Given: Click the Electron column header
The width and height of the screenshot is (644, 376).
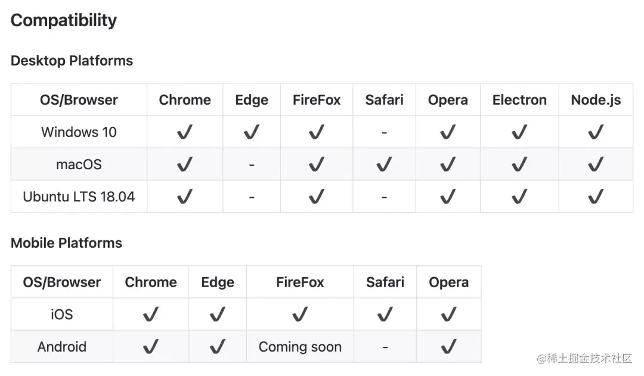Looking at the screenshot, I should (x=519, y=100).
